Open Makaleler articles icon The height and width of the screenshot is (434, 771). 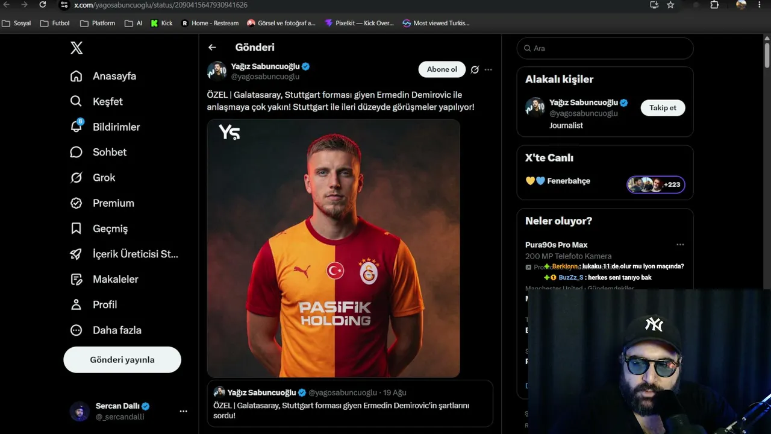coord(76,279)
